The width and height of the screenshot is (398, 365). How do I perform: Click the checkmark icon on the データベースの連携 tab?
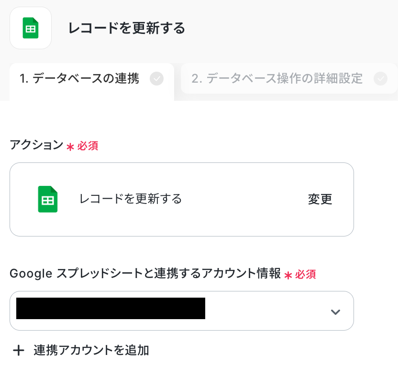156,78
